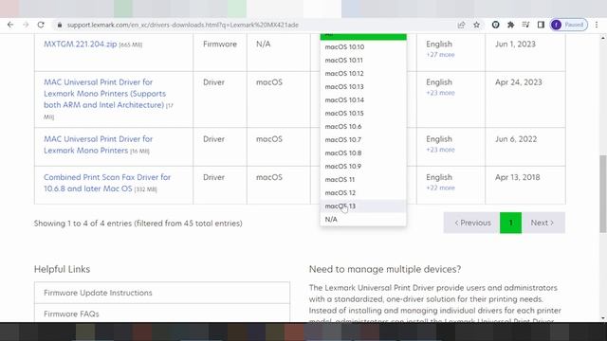The width and height of the screenshot is (607, 341).
Task: Select macOS 11 option
Action: click(x=363, y=179)
